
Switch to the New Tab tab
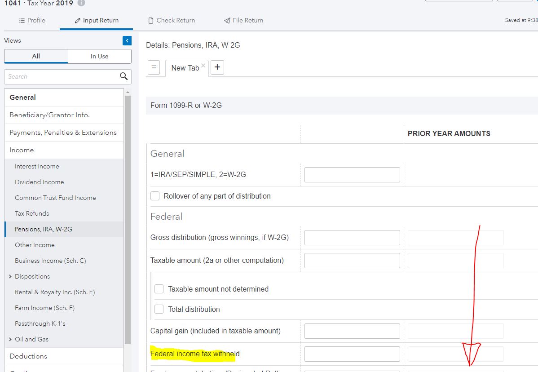[x=184, y=68]
